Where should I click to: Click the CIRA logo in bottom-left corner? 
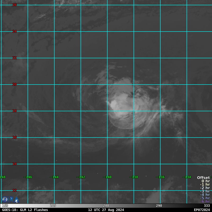tap(10, 200)
